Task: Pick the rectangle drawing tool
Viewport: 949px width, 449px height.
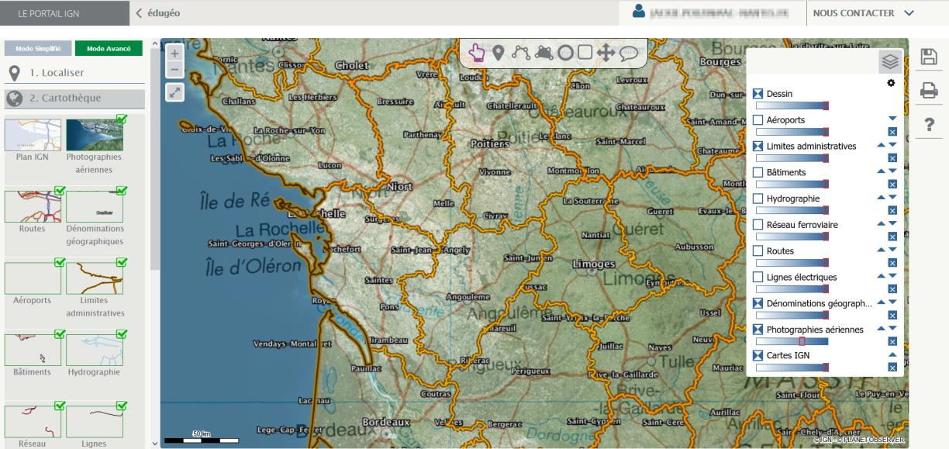Action: pyautogui.click(x=585, y=53)
